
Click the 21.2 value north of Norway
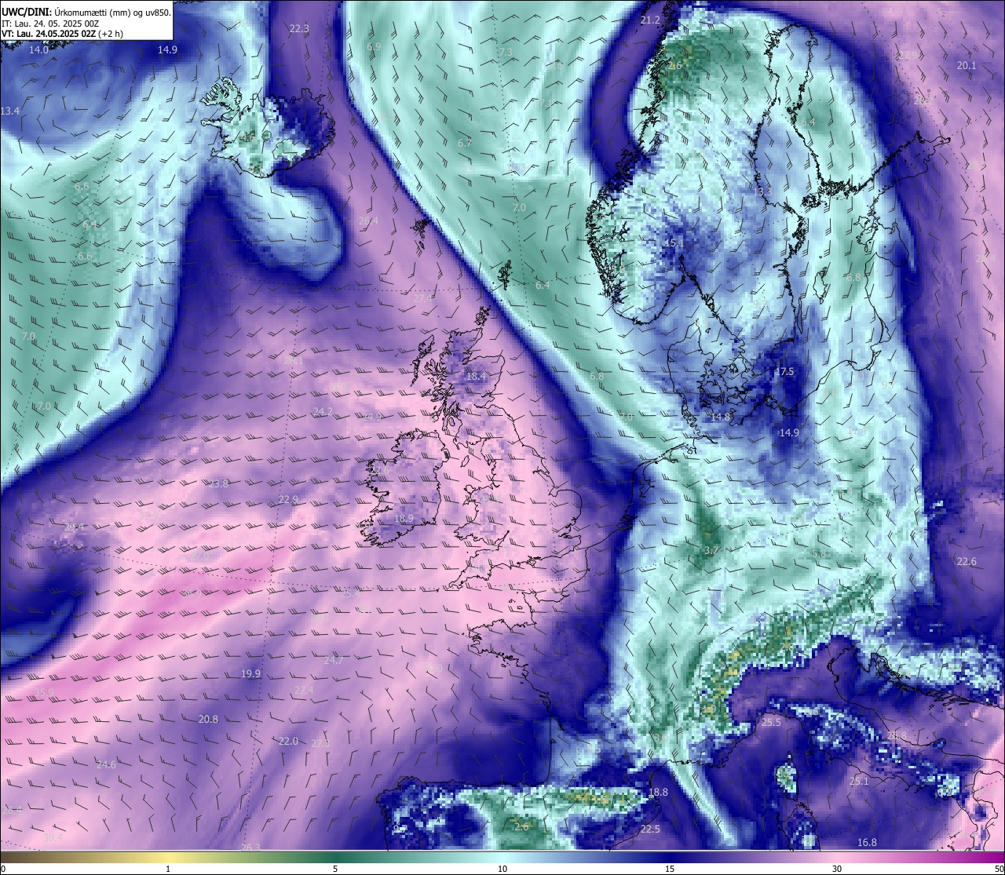pyautogui.click(x=650, y=20)
